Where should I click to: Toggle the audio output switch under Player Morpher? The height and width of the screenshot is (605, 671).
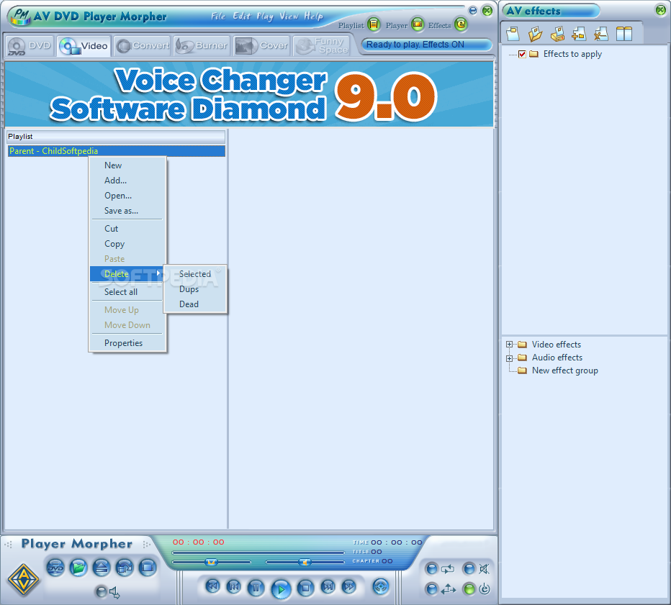point(102,592)
